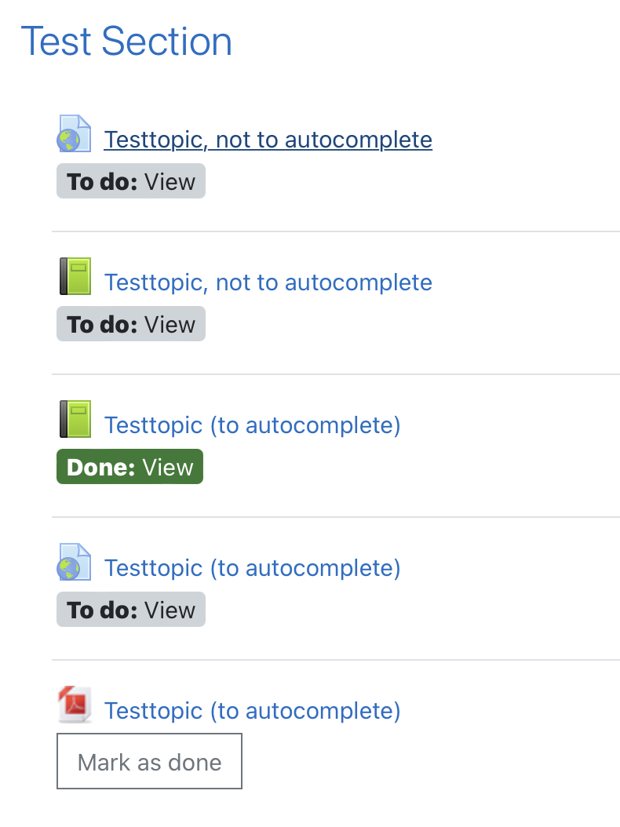This screenshot has height=827, width=620.
Task: Click the globe URL icon of the underlined Testtopic
Action: click(x=74, y=133)
